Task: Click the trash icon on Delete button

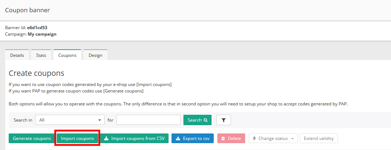Action: (223, 138)
